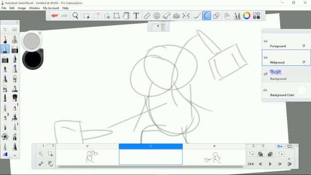Click the green Redo arrow
The width and height of the screenshot is (311, 175).
click(65, 16)
